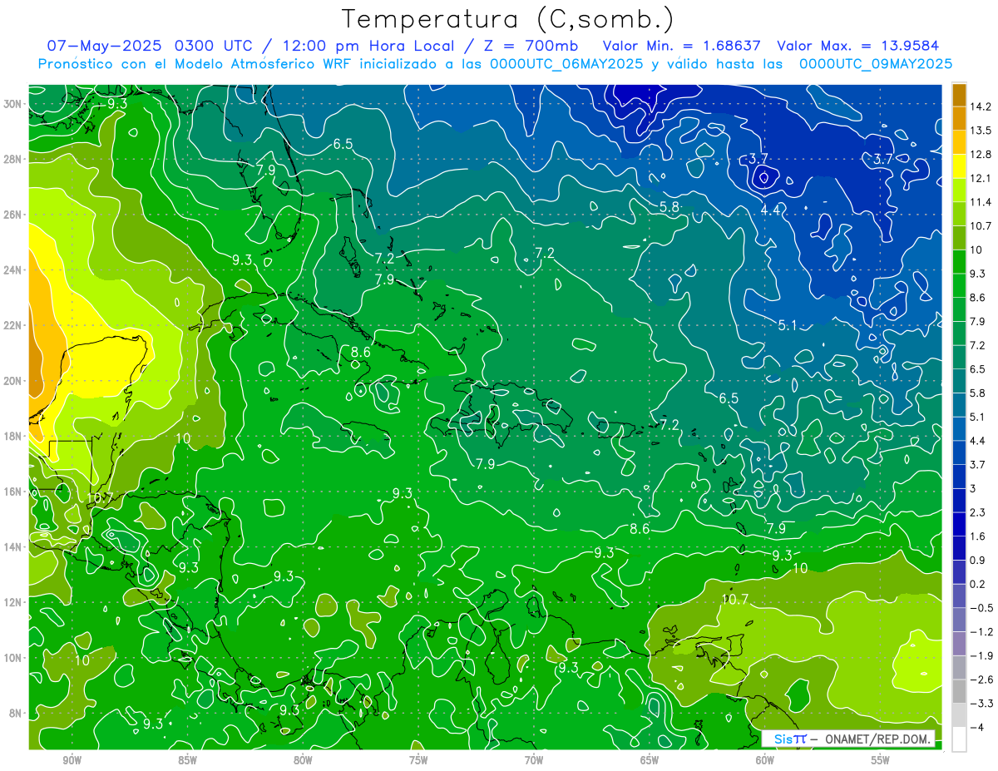The image size is (998, 771).
Task: Select the '0000UTC_09MAY2025' valid-until time
Action: coord(876,64)
